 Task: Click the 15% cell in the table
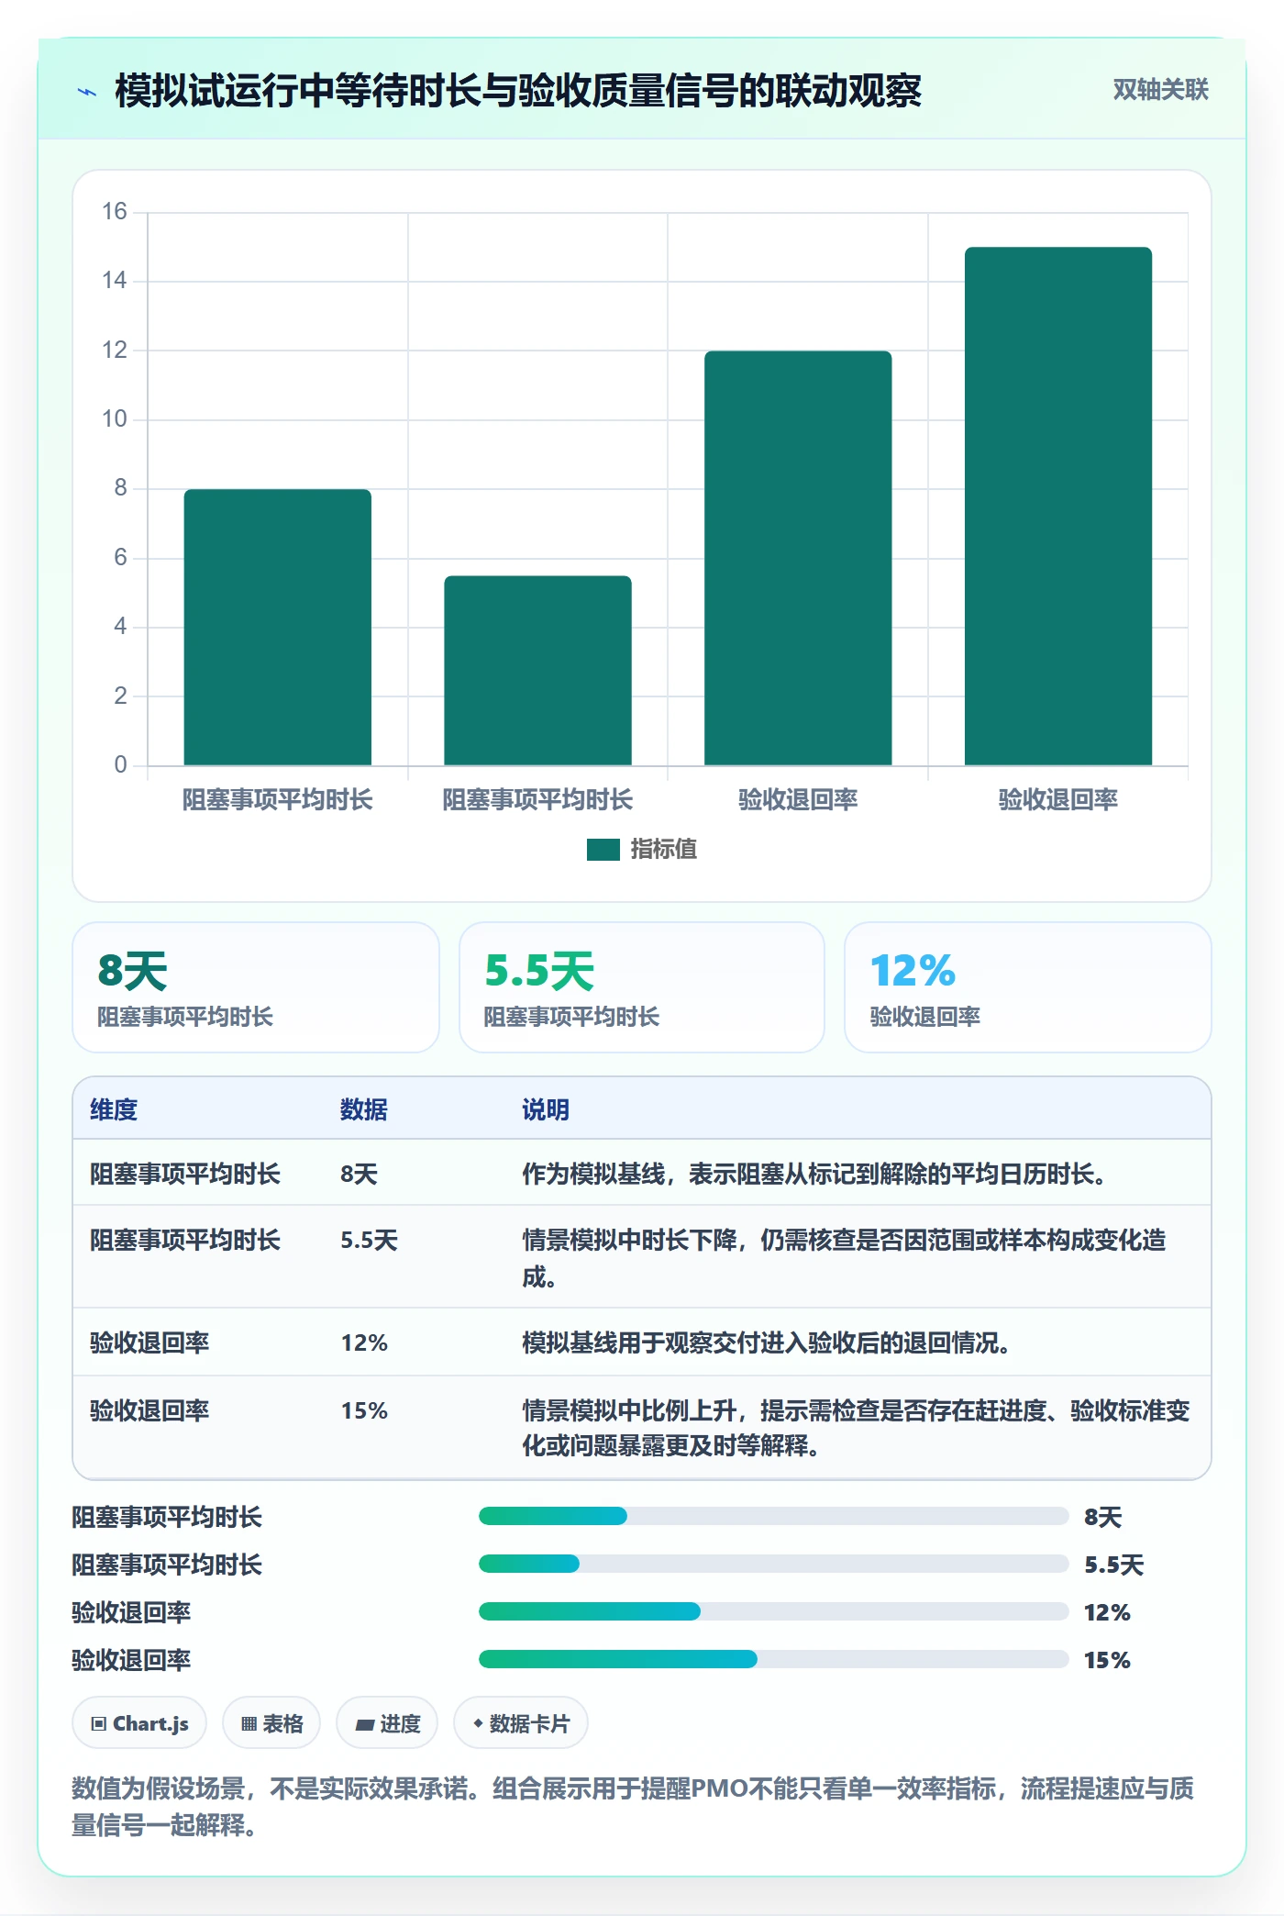(x=364, y=1410)
